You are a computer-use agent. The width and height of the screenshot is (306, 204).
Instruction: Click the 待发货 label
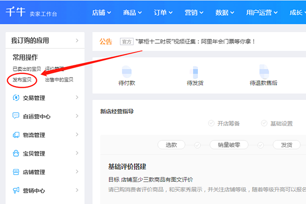click(195, 83)
